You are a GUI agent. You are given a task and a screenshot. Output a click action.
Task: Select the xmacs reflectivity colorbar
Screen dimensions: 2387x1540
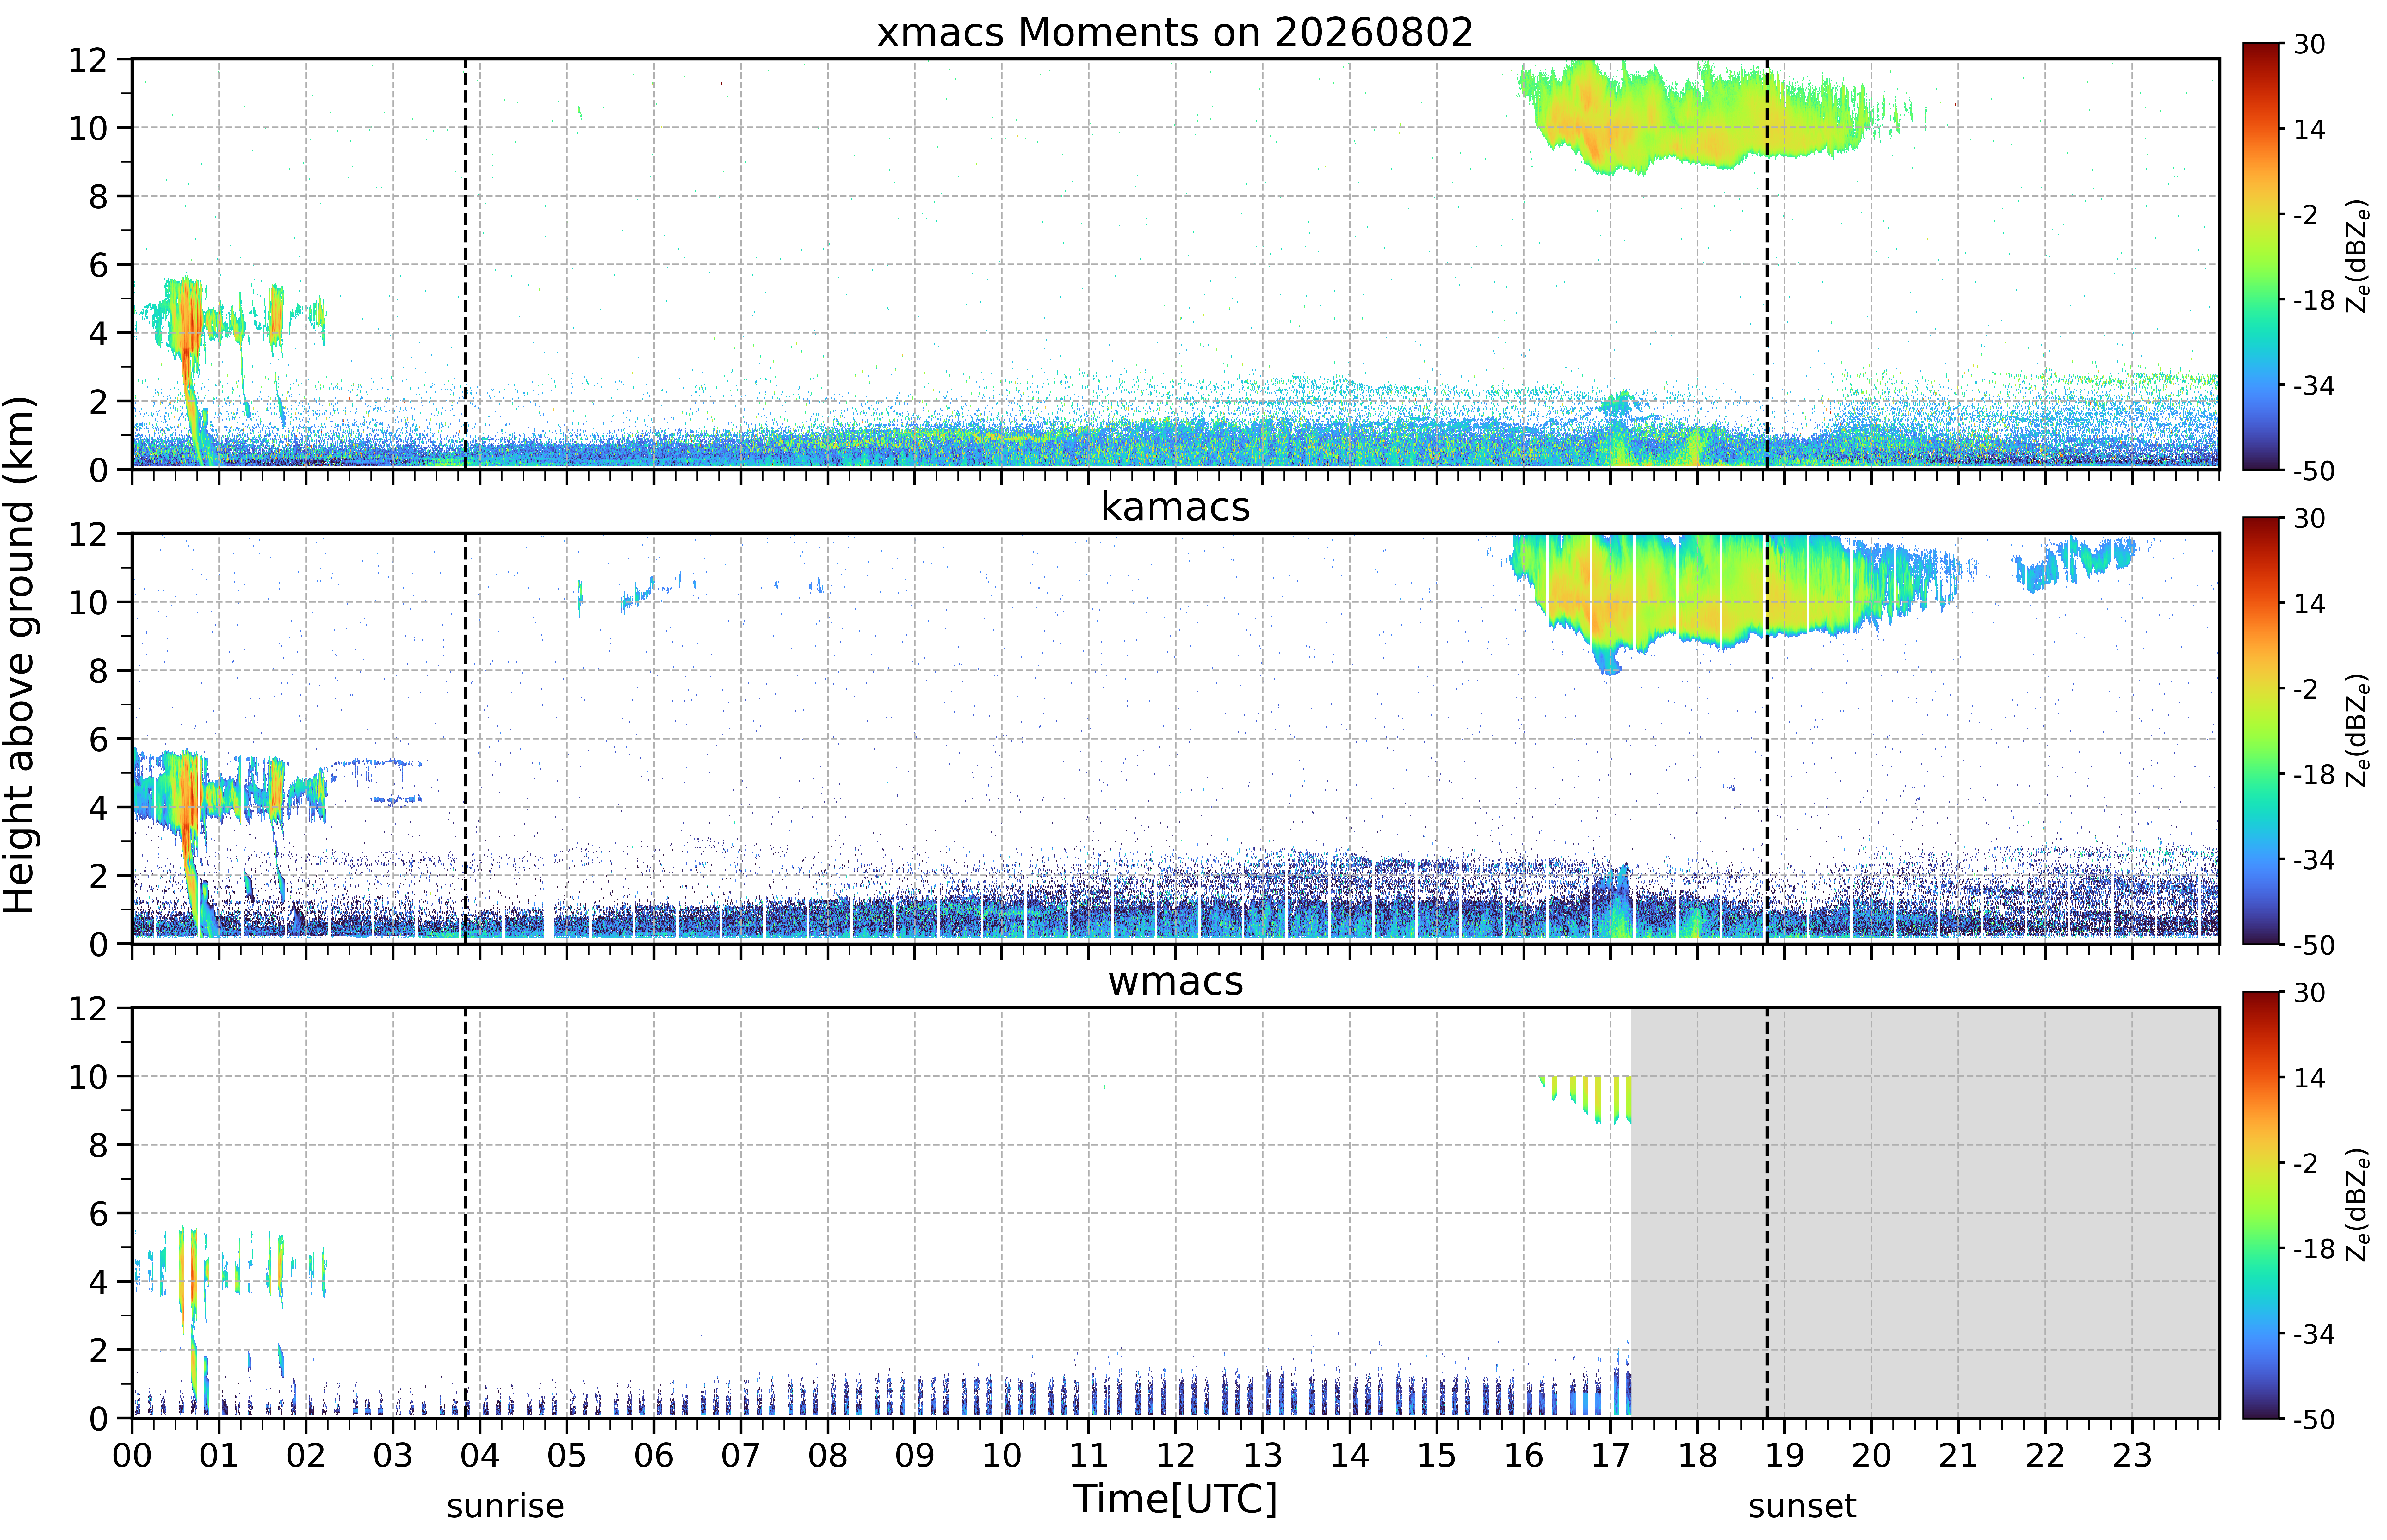[2260, 256]
